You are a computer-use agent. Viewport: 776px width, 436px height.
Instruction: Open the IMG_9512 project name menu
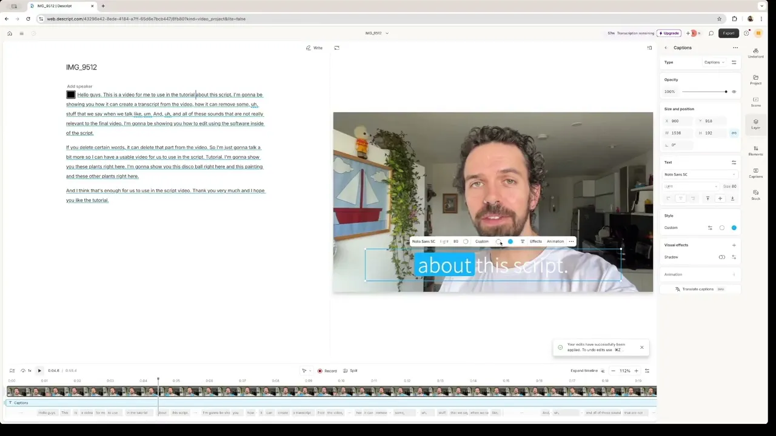(x=376, y=33)
